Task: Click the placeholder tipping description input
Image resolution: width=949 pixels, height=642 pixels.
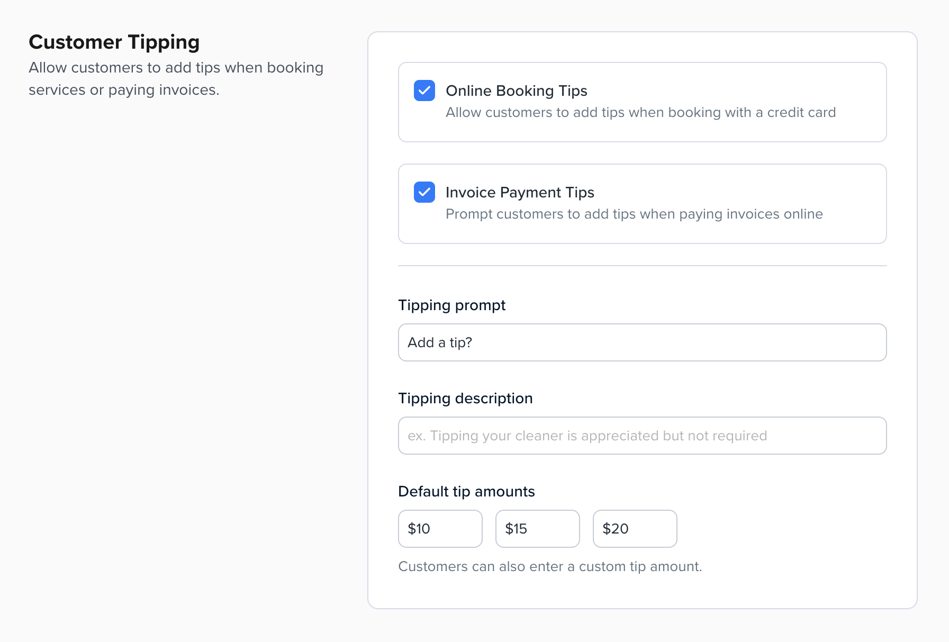Action: 641,436
